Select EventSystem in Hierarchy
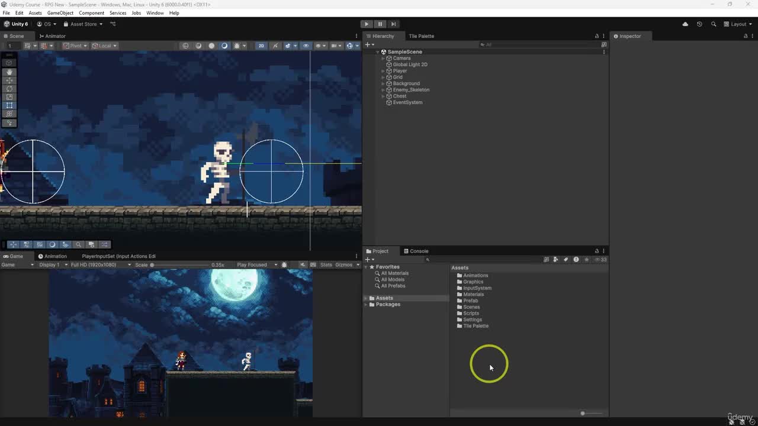This screenshot has height=426, width=758. point(407,102)
